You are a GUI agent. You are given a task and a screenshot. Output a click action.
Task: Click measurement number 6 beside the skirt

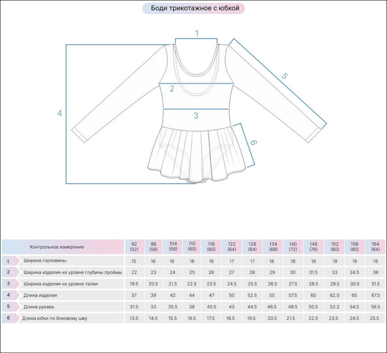click(x=253, y=142)
